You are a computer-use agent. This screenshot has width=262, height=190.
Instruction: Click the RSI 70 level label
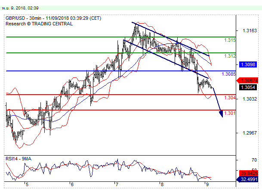coord(254,160)
